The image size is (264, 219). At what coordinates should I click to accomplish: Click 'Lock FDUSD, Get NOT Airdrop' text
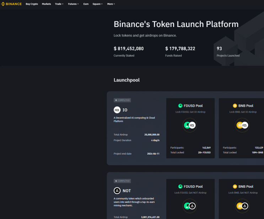190,193
